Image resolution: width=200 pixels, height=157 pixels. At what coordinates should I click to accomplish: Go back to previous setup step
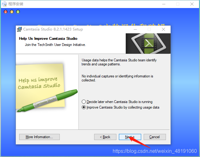(x=105, y=137)
